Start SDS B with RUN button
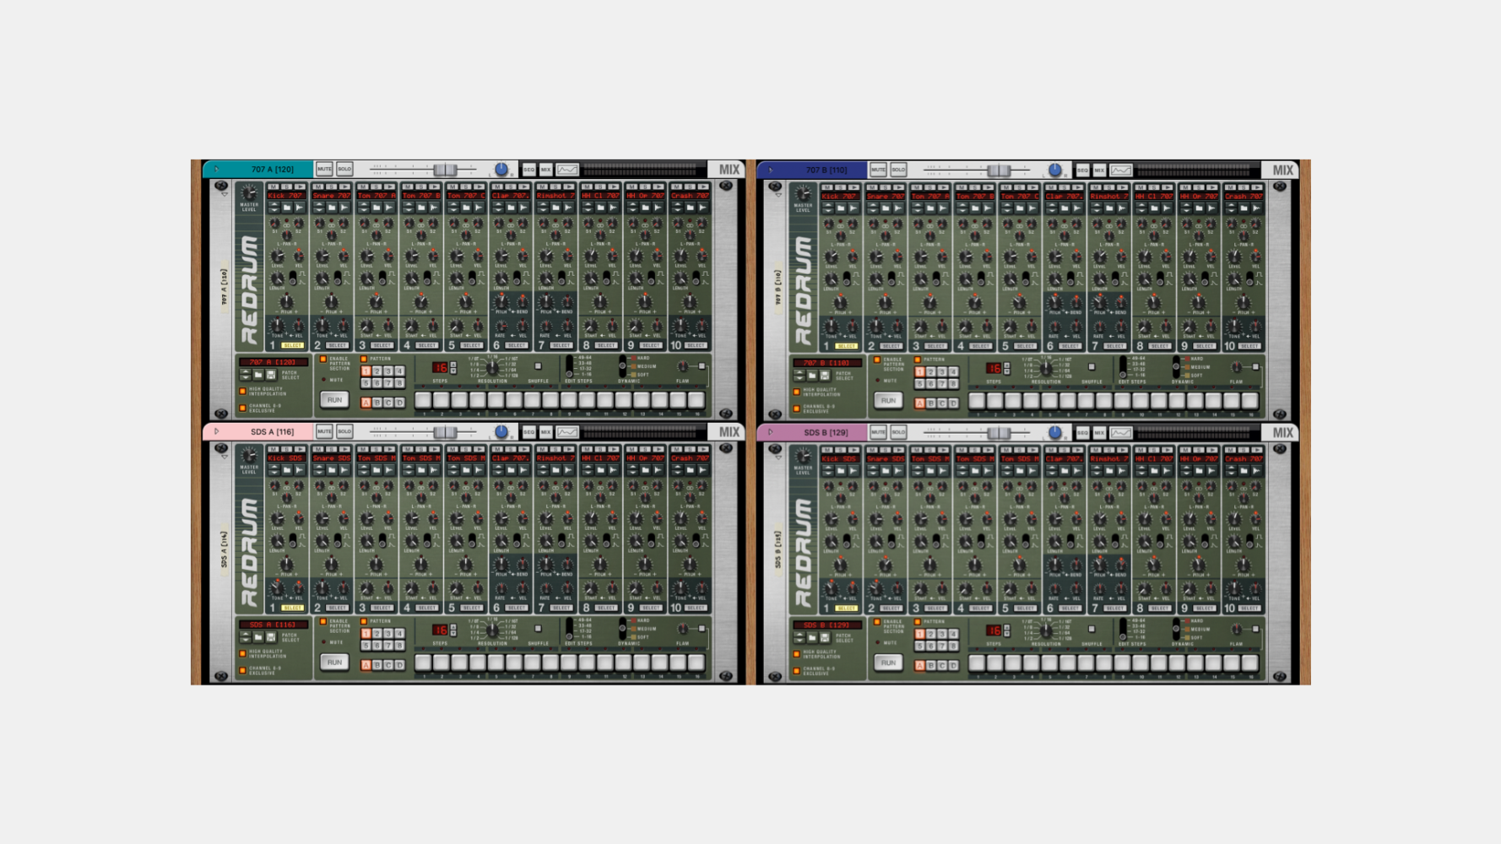The image size is (1501, 844). pyautogui.click(x=888, y=663)
